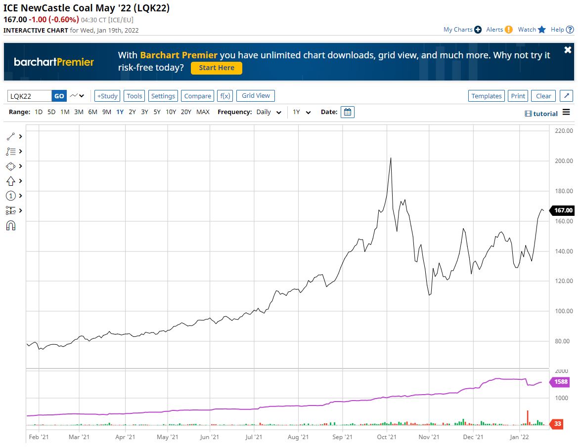This screenshot has height=447, width=582.
Task: Click Start Here in Premier banner
Action: (x=217, y=68)
